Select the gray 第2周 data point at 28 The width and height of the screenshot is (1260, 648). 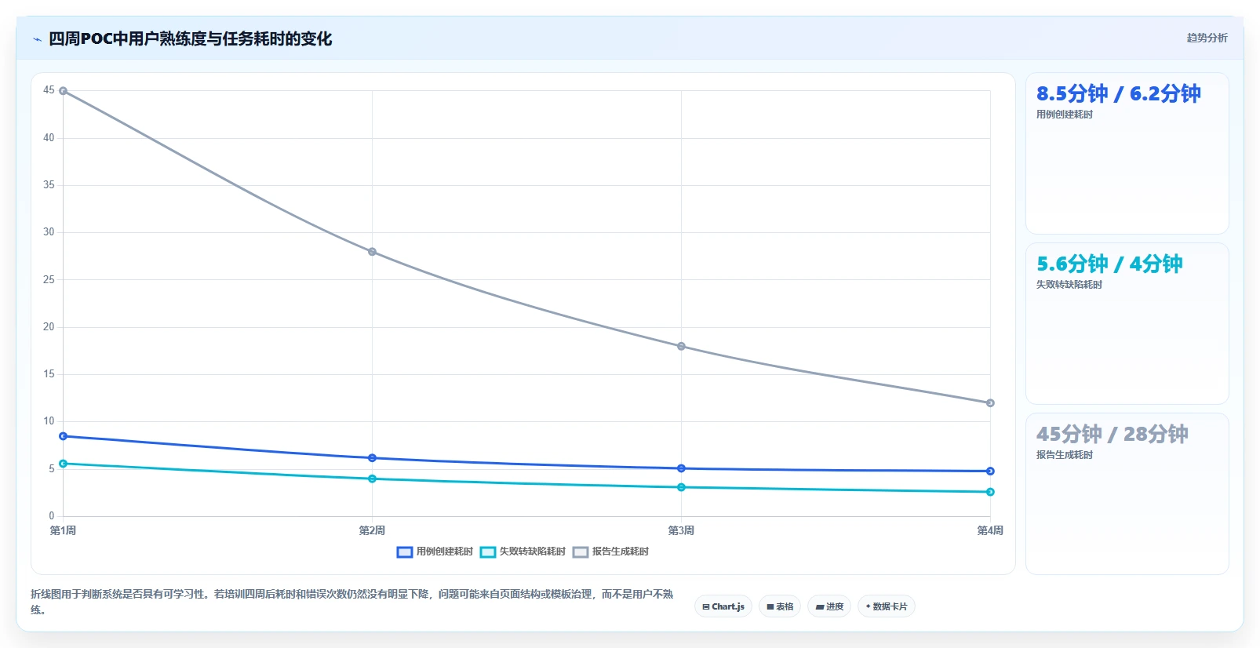click(372, 252)
